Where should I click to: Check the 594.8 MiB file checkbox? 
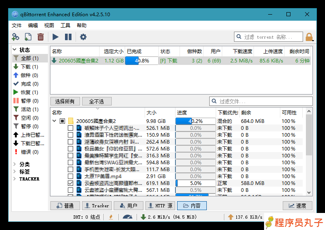(x=70, y=163)
